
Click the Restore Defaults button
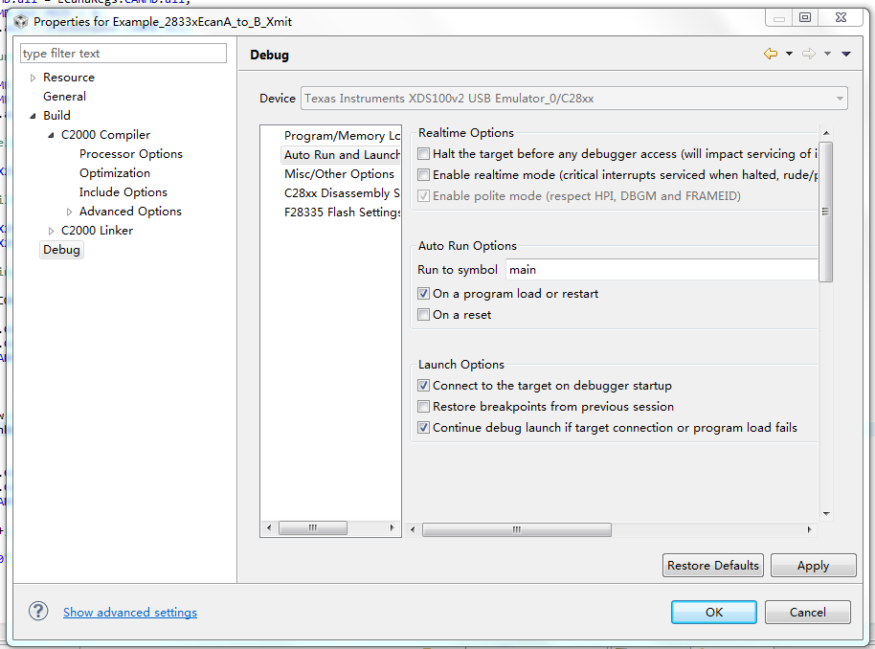point(712,565)
